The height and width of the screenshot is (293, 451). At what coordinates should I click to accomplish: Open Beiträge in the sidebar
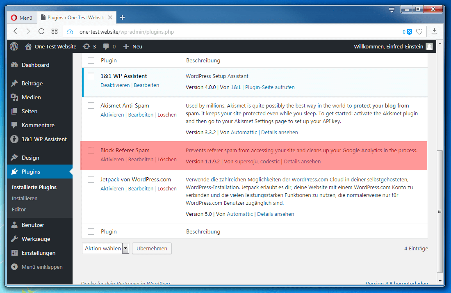[40, 83]
